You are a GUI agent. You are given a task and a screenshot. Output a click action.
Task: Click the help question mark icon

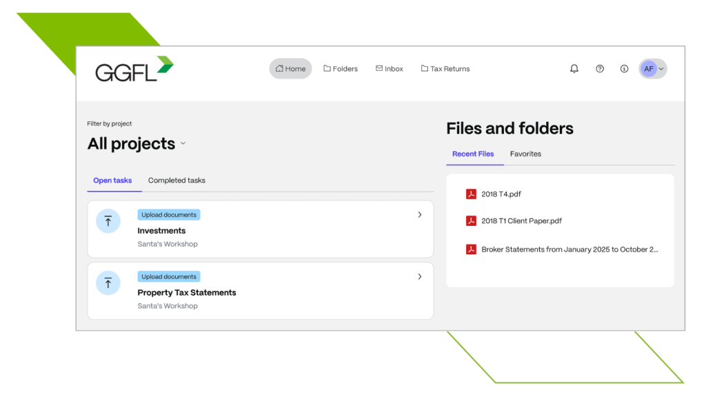click(x=600, y=69)
